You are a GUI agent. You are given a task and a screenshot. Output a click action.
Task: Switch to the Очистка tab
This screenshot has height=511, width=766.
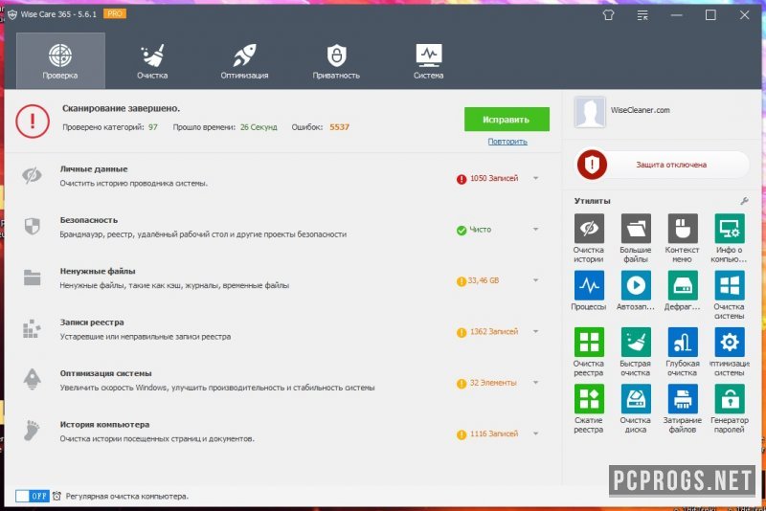pyautogui.click(x=152, y=60)
